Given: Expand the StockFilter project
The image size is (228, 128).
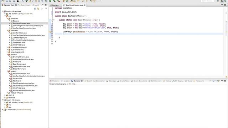Looking at the screenshot, I should point(2,110).
